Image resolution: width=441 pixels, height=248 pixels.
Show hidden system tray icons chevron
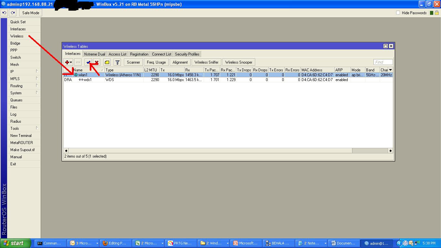point(399,243)
